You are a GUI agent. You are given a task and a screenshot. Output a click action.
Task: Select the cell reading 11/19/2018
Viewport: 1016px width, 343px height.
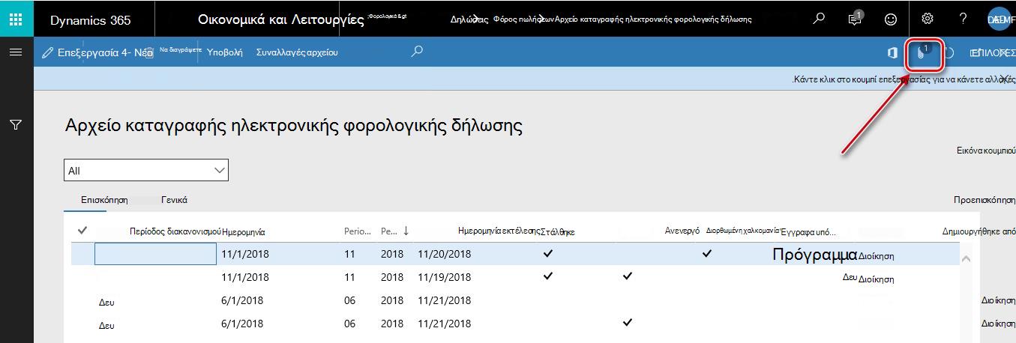445,276
